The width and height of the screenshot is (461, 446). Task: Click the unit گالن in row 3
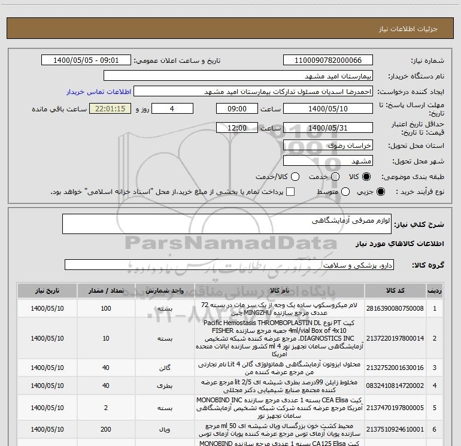click(x=165, y=368)
